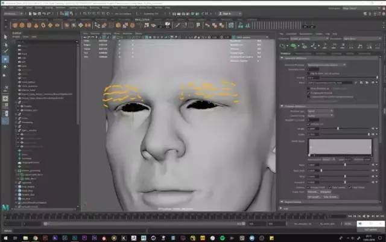Image resolution: width=386 pixels, height=242 pixels.
Task: Click the Play backwards button
Action: tap(364, 216)
